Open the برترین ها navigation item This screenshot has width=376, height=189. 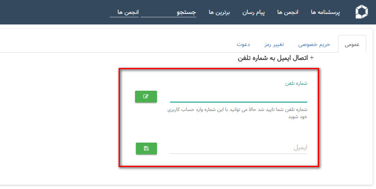(219, 13)
